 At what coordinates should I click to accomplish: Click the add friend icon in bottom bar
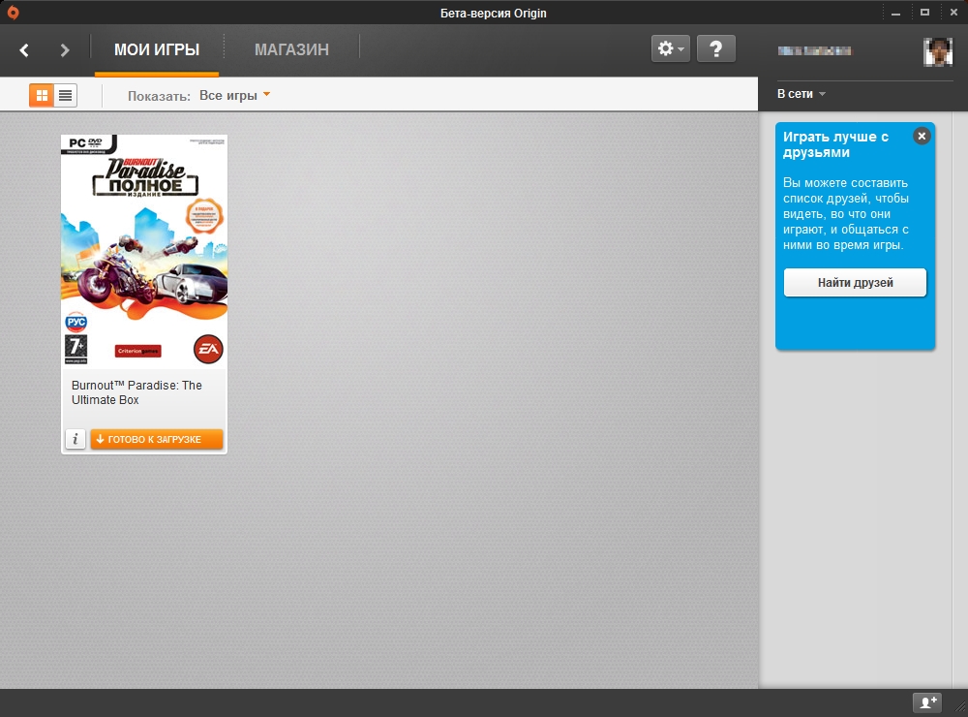tap(927, 702)
